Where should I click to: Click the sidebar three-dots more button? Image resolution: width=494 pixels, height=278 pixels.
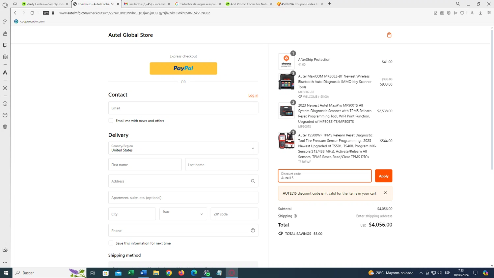(x=5, y=263)
